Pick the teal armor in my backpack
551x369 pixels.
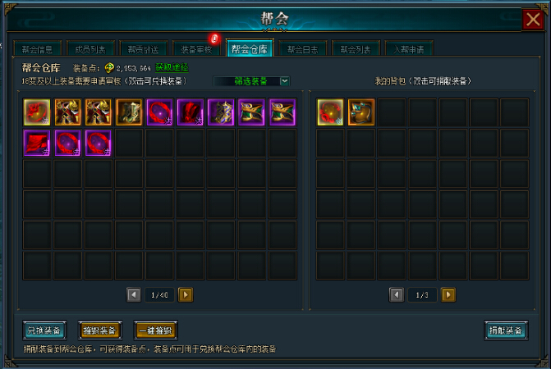(360, 112)
